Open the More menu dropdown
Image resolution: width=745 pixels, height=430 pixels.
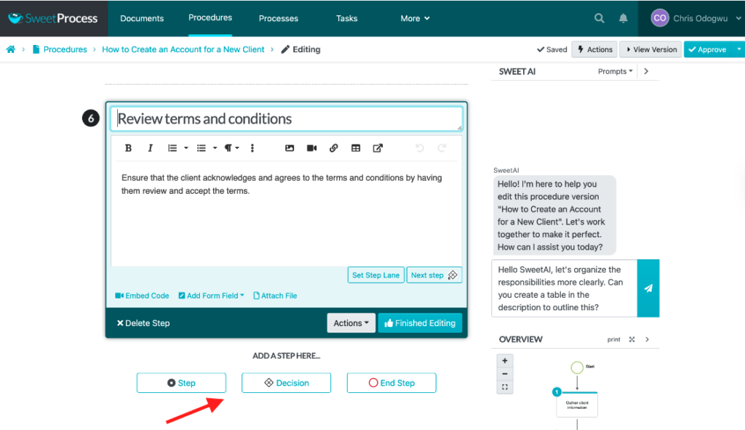pyautogui.click(x=415, y=18)
